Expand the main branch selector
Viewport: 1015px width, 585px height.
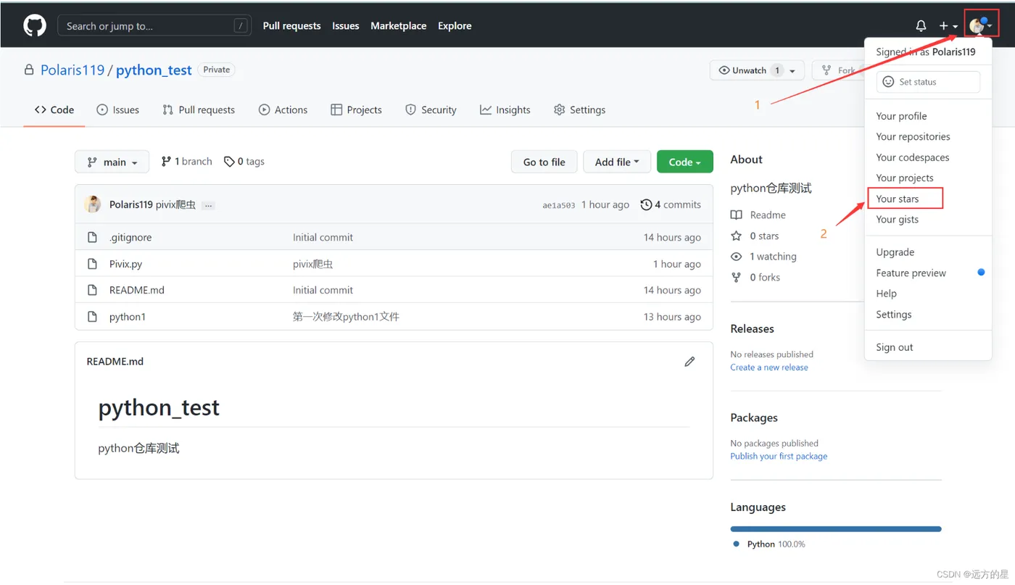point(112,162)
